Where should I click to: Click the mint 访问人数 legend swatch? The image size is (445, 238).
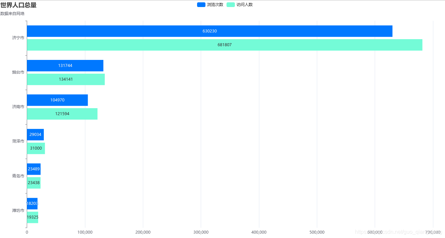tap(231, 5)
